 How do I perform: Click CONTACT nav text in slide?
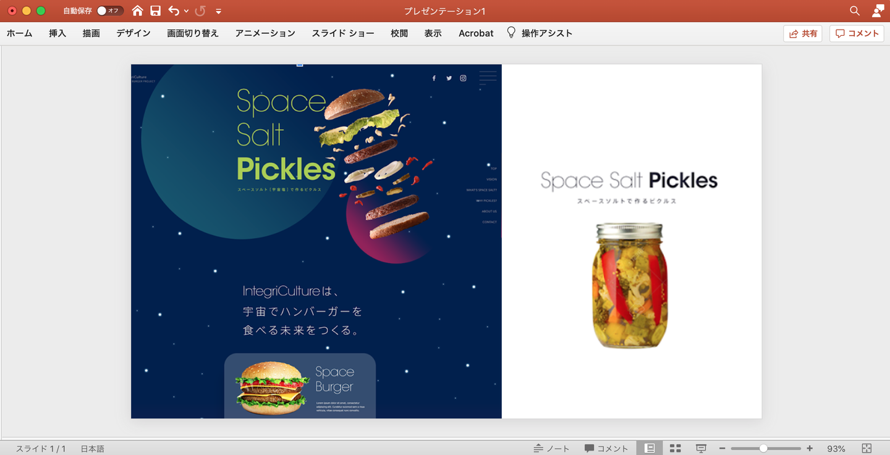(x=489, y=222)
